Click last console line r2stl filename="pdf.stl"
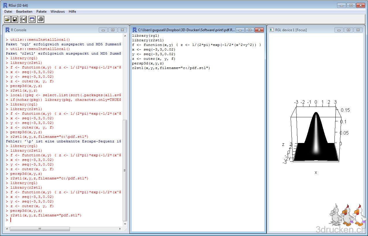The width and height of the screenshot is (368, 236). [x=44, y=215]
